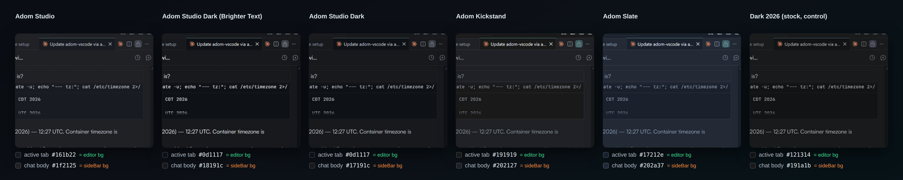Check chat body #17191c checkbox
The width and height of the screenshot is (903, 180).
click(x=312, y=166)
